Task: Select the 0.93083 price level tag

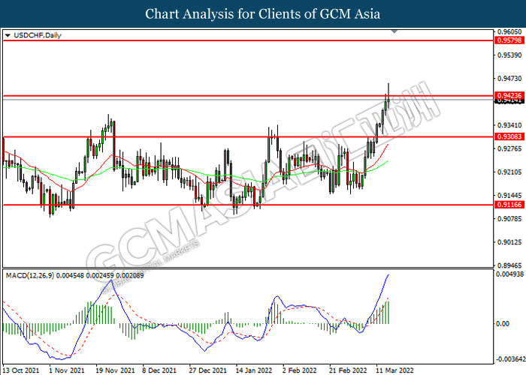Action: (x=509, y=136)
